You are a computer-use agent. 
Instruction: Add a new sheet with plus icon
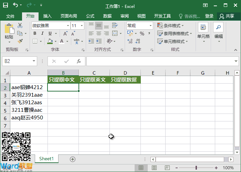[x=72, y=159]
